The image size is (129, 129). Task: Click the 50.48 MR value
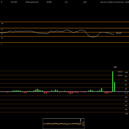point(120,72)
